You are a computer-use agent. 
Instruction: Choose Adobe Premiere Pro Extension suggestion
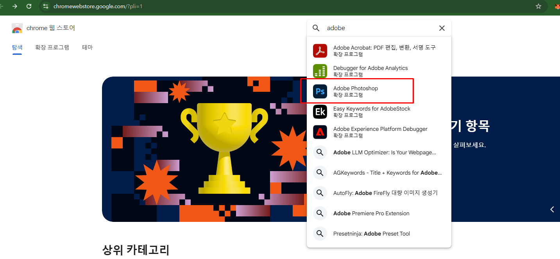[379, 213]
